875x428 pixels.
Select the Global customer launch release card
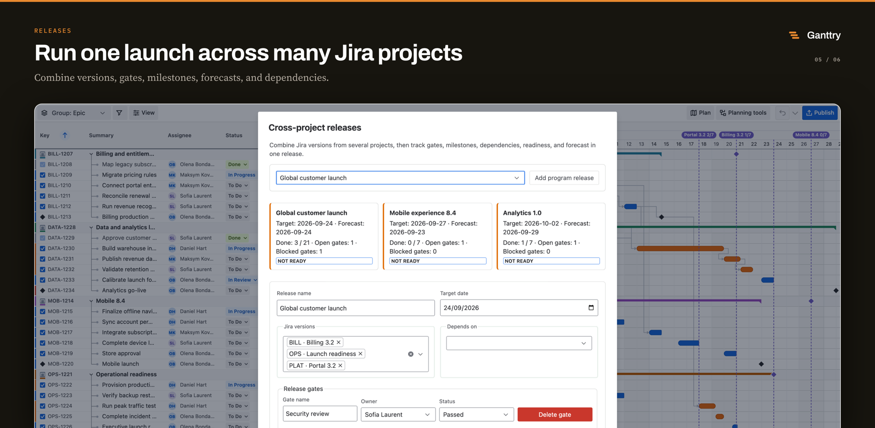[x=324, y=236]
